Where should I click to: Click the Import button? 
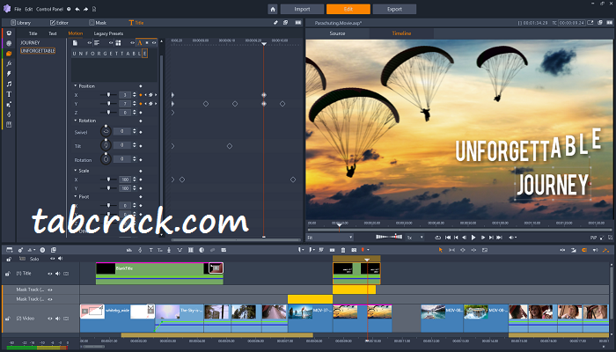coord(302,9)
